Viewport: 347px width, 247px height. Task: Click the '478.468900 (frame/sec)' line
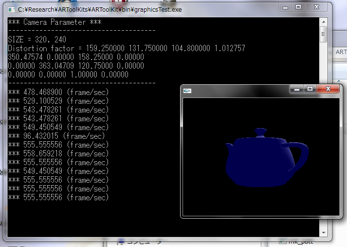[x=58, y=92]
